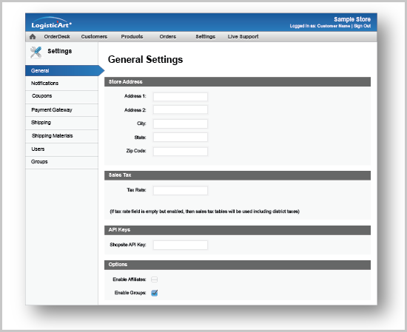Screen dimensions: 407x332
Task: Focus the Tax Rate input
Action: pyautogui.click(x=181, y=190)
